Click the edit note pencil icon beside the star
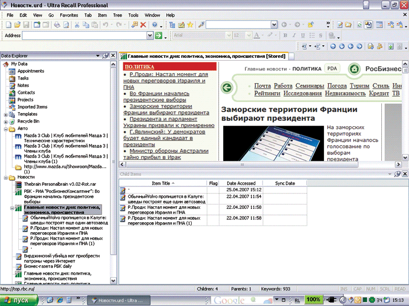This screenshot has width=409, height=306. (181, 25)
